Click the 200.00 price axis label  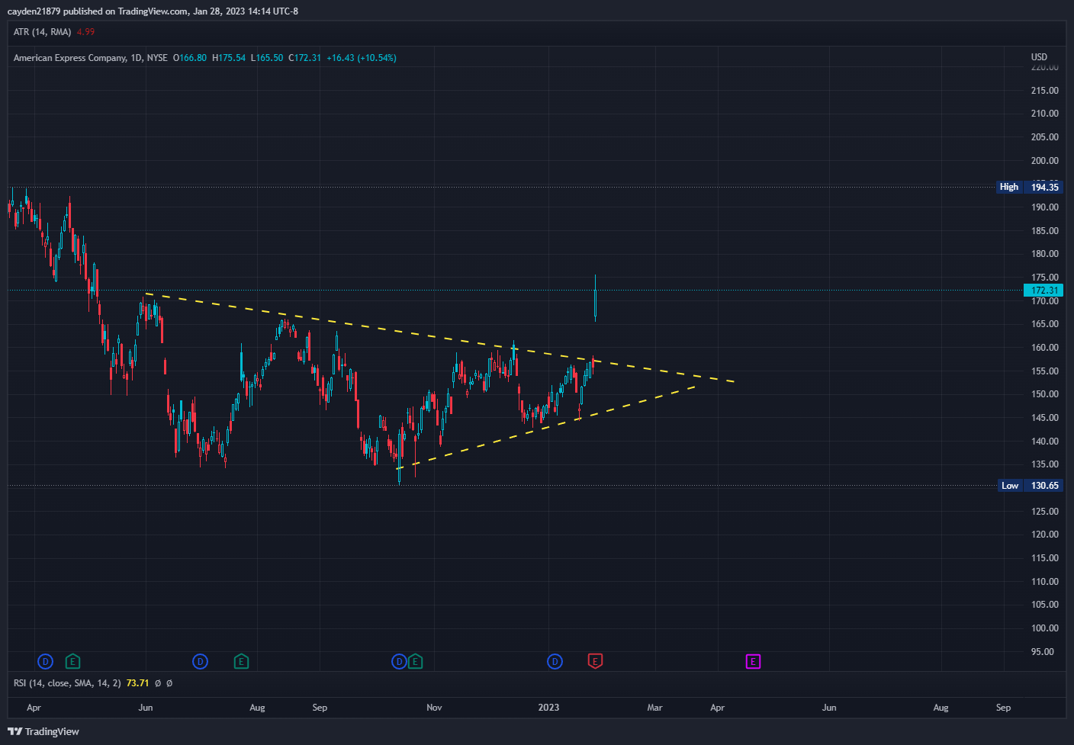[1044, 161]
